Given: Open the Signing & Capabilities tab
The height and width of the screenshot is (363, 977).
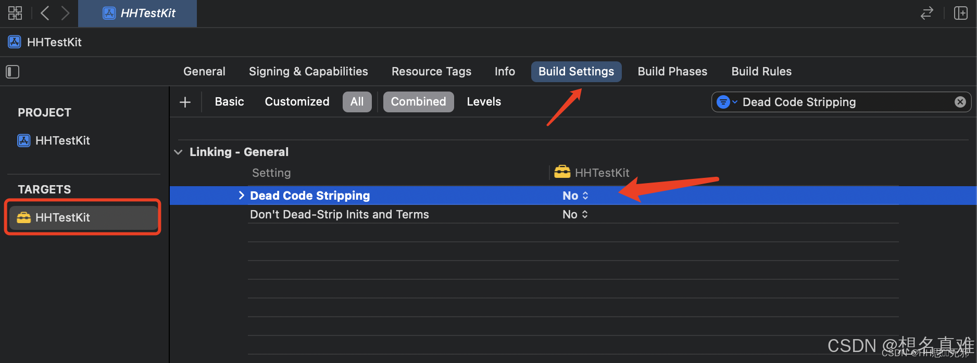Looking at the screenshot, I should [308, 71].
